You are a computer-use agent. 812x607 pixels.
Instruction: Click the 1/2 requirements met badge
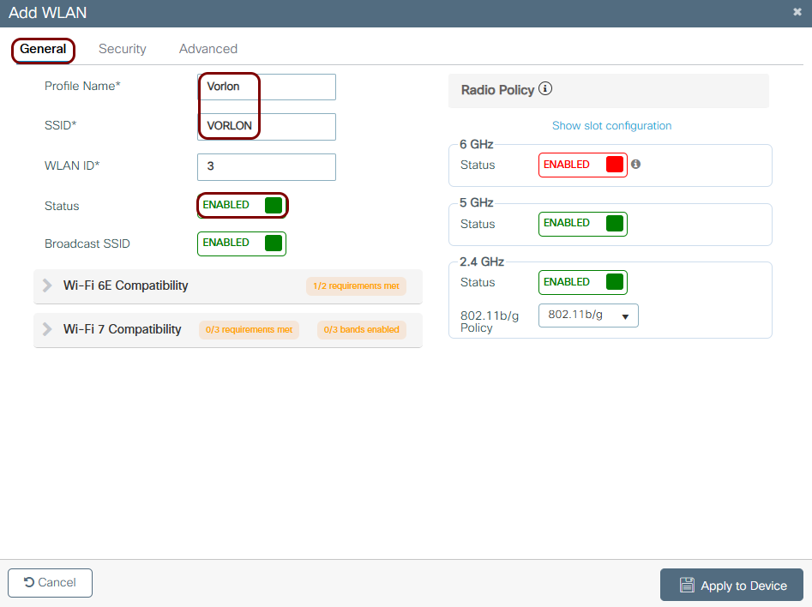coord(357,285)
